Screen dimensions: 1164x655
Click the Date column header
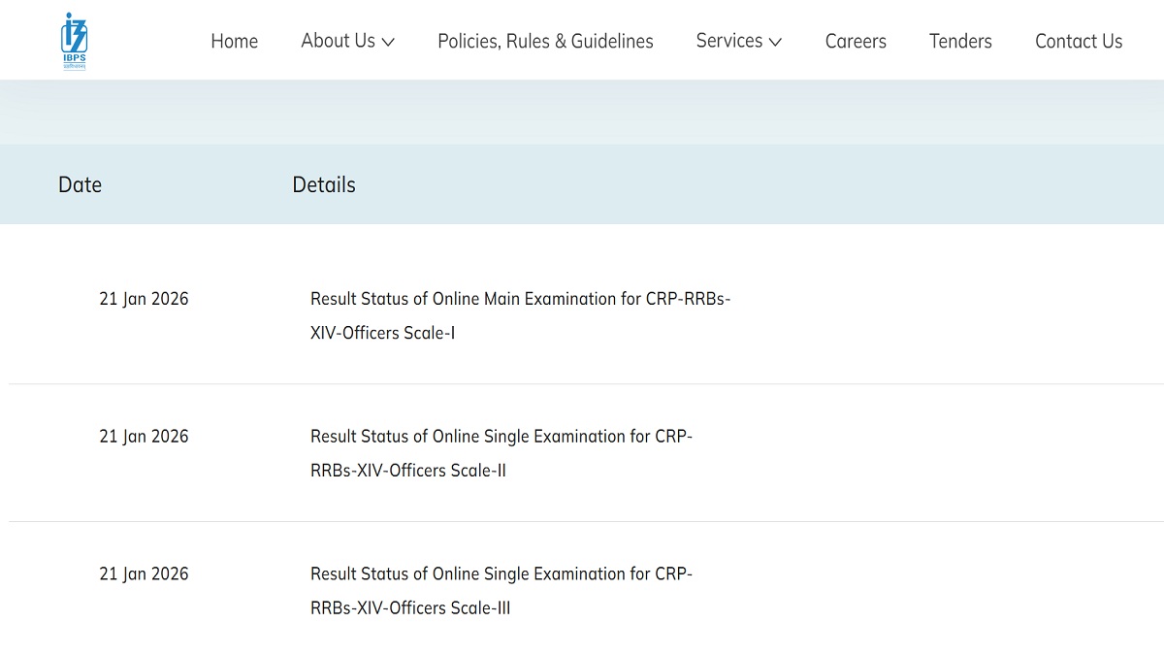[x=80, y=184]
